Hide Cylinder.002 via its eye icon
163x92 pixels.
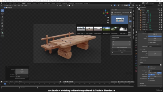click(160, 26)
